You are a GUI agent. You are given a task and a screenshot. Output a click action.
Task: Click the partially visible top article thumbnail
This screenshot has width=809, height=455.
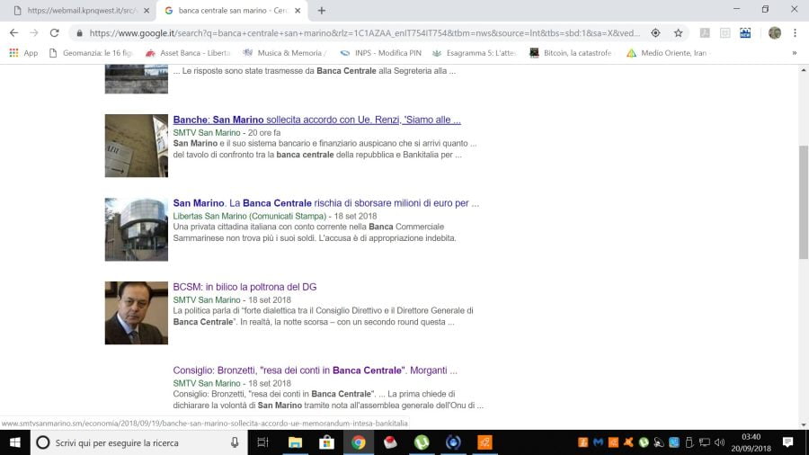pos(137,79)
